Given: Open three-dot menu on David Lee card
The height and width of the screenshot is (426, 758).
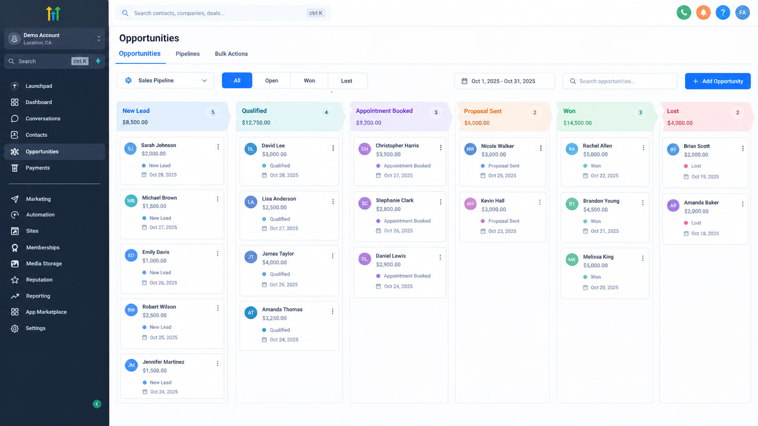Looking at the screenshot, I should click(x=333, y=148).
